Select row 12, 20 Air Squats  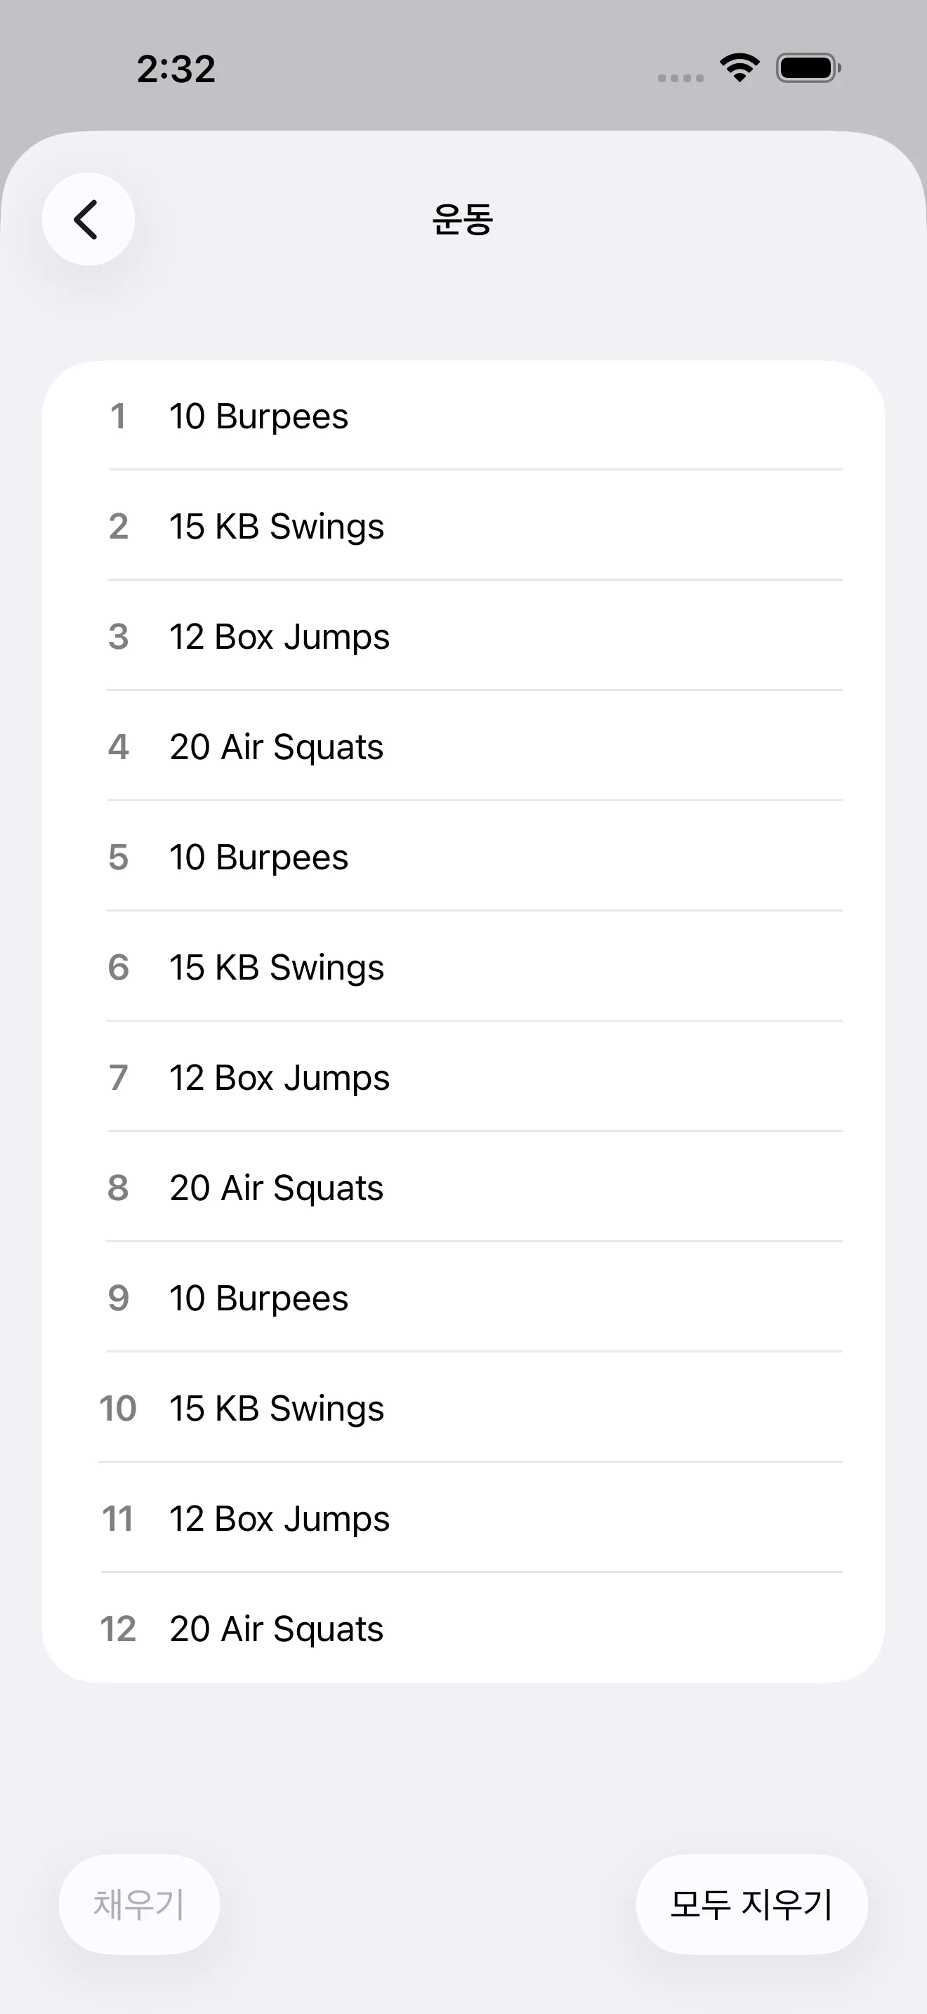coord(463,1628)
